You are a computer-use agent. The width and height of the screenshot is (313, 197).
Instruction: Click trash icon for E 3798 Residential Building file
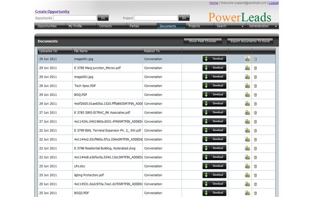(x=255, y=148)
